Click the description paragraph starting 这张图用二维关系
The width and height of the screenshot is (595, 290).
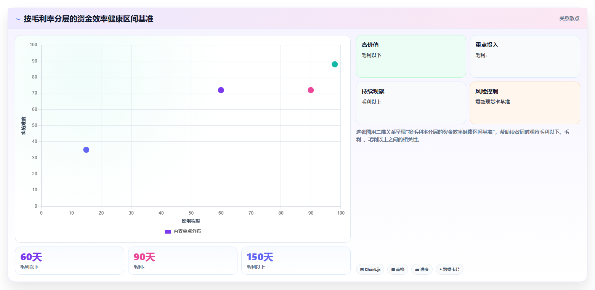(x=463, y=136)
